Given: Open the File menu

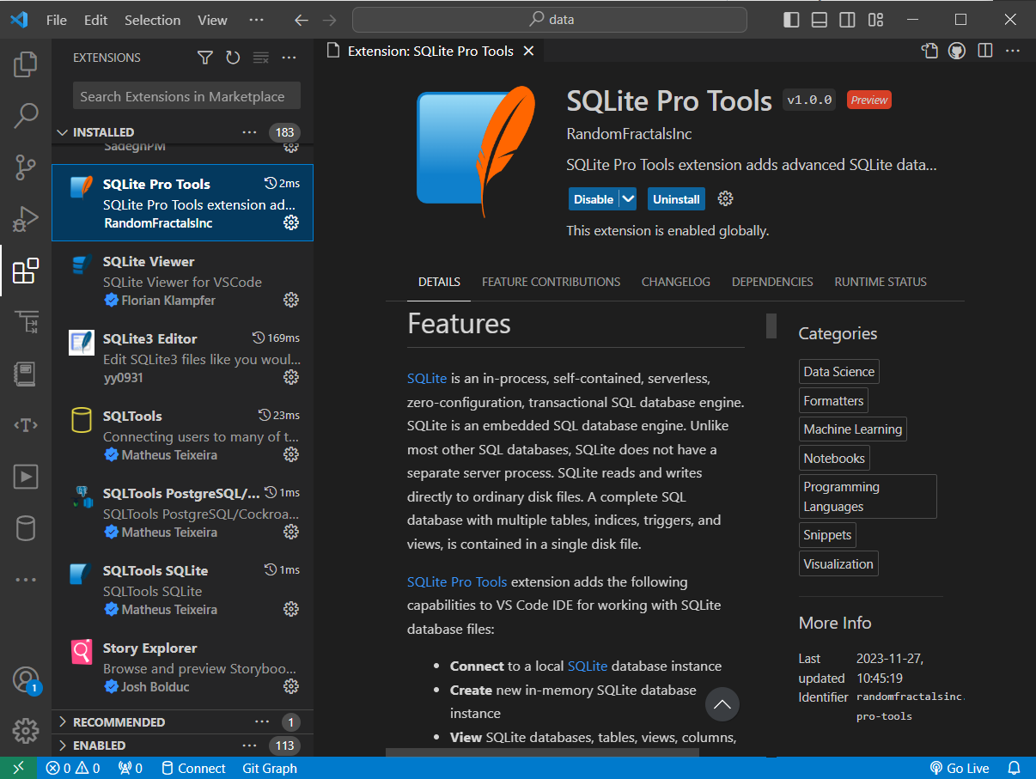Looking at the screenshot, I should point(57,20).
